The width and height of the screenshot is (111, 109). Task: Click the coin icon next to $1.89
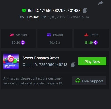96,43
